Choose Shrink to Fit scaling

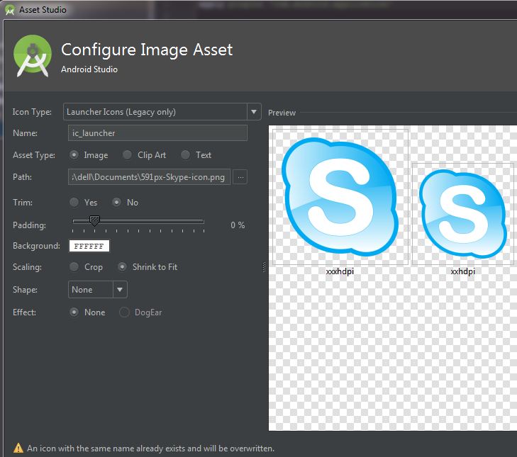pos(122,267)
